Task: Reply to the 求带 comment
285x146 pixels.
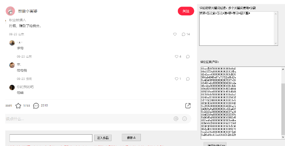Action: point(188,56)
